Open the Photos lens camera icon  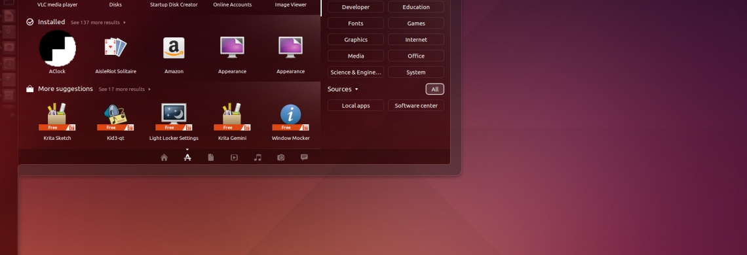pos(280,158)
